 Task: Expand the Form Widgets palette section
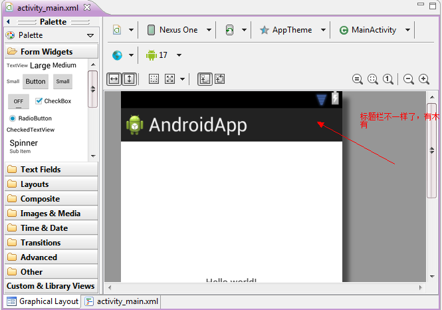click(52, 52)
